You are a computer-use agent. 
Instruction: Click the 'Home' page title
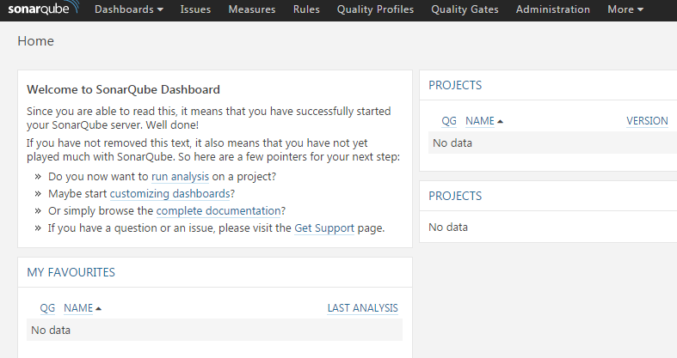[x=36, y=41]
